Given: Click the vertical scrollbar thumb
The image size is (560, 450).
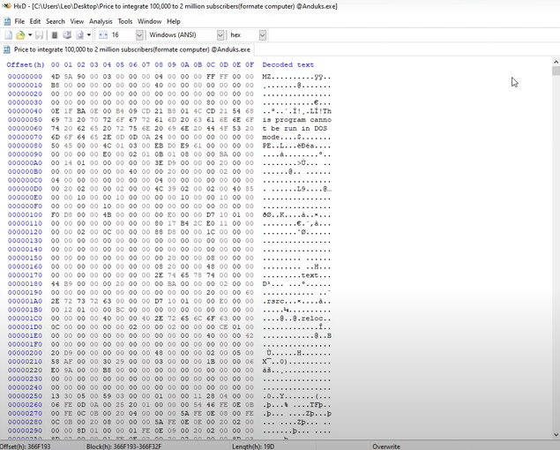Looking at the screenshot, I should click(556, 71).
